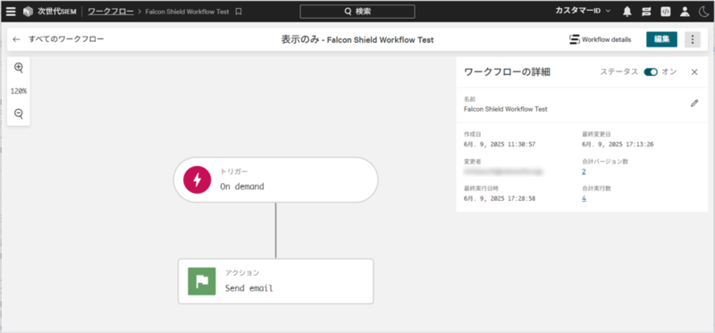Open total version count link 2
This screenshot has height=333, width=715.
584,171
